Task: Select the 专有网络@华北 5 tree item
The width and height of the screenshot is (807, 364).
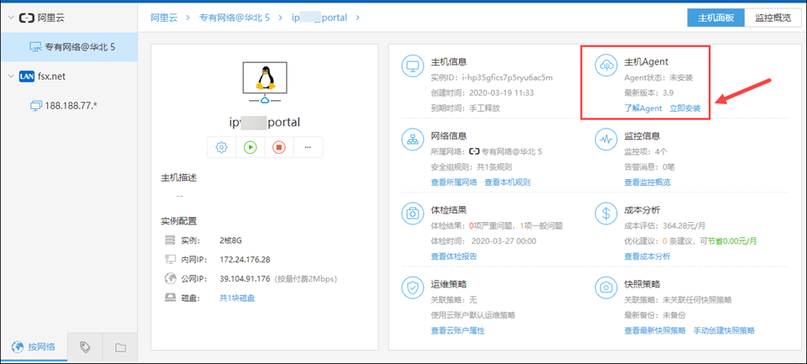Action: point(79,47)
